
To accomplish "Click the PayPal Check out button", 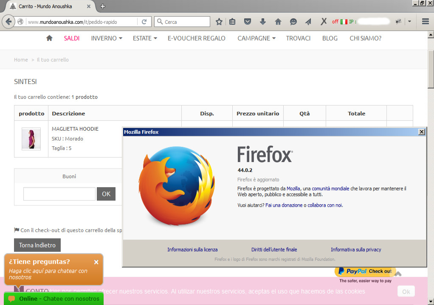I will pyautogui.click(x=365, y=271).
